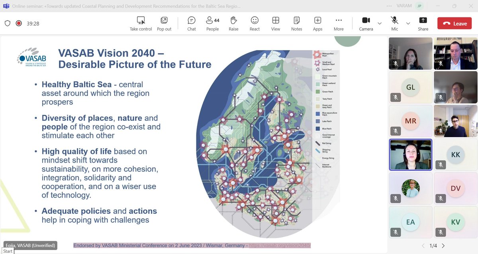
Task: Click Share screen button
Action: point(423,23)
